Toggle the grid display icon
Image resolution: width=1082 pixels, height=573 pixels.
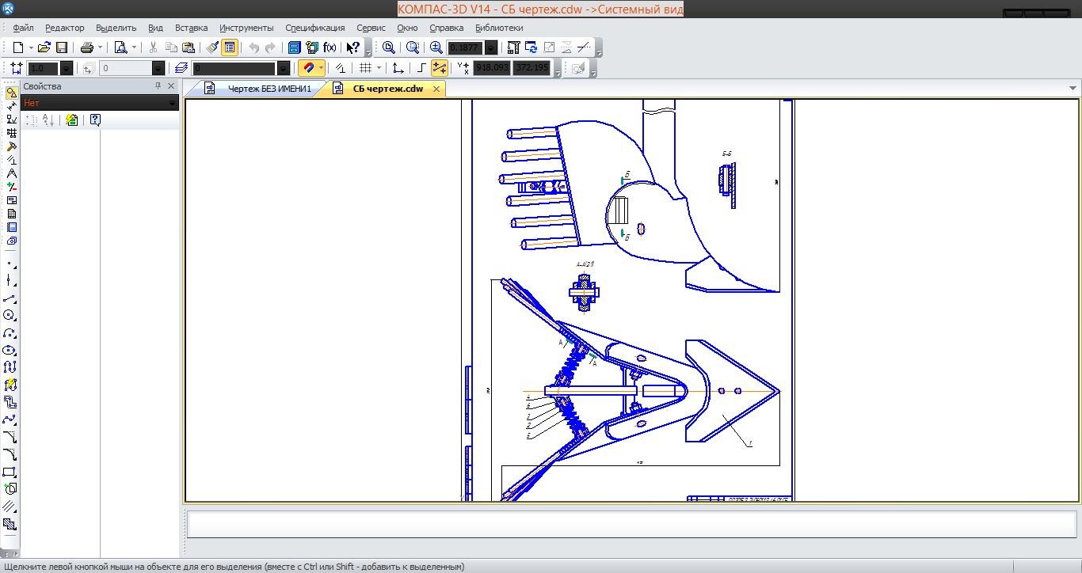[365, 69]
